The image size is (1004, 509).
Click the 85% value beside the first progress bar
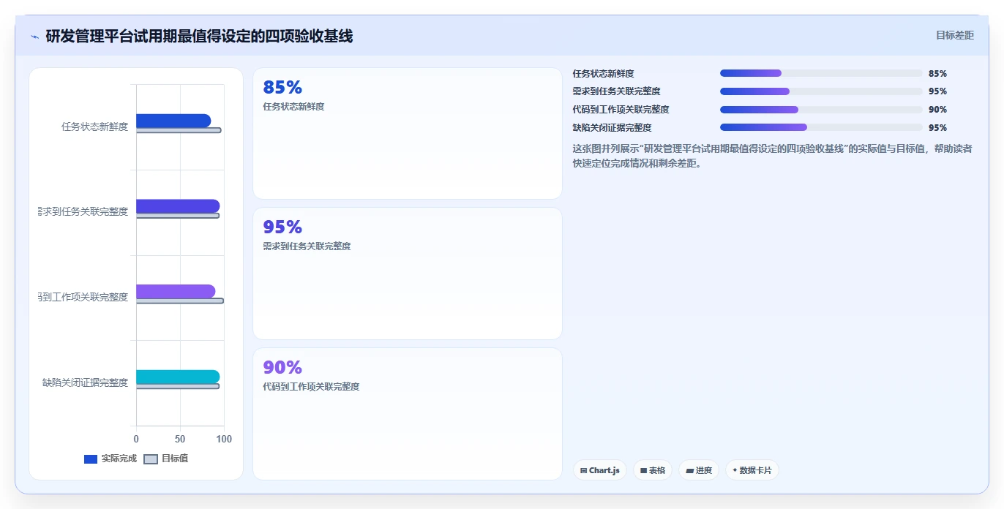[937, 74]
